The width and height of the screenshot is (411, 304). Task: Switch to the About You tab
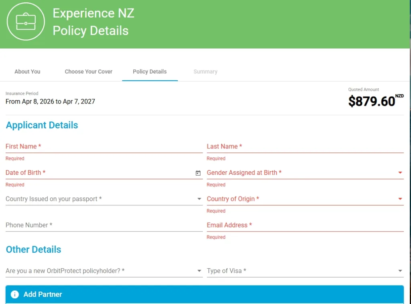(x=27, y=71)
